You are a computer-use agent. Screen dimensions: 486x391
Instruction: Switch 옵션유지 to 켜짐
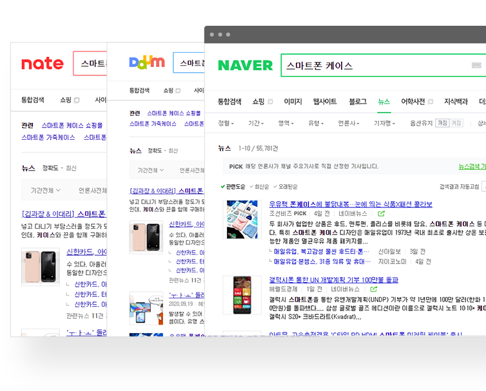[x=456, y=123]
